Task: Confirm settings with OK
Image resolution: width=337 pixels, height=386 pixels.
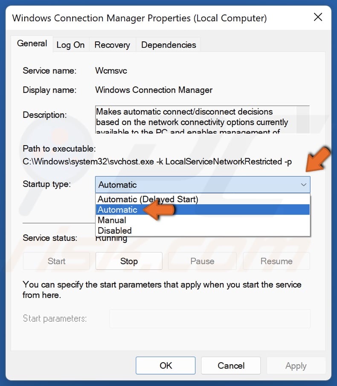Action: 166,365
